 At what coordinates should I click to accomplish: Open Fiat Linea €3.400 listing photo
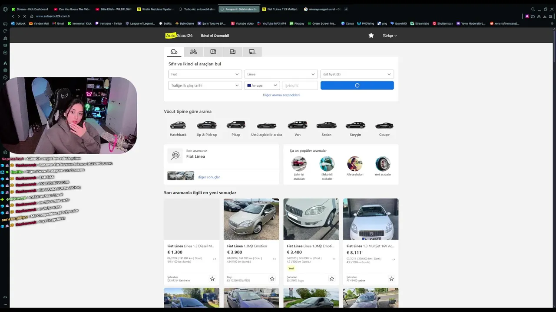pyautogui.click(x=311, y=219)
